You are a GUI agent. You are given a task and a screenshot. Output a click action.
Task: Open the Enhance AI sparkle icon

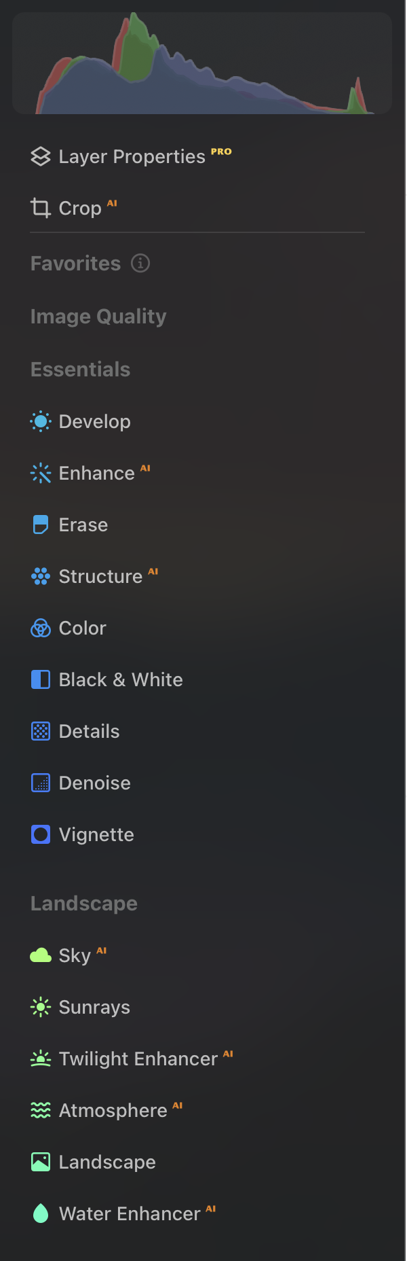tap(41, 473)
